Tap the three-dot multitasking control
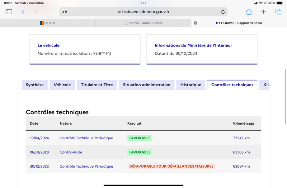Viewport: 287px width, 188px height. click(x=143, y=3)
